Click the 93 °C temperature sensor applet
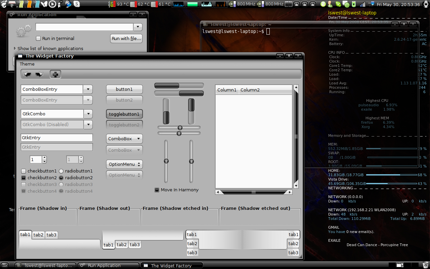Viewport: 430px width, 269px height. [x=119, y=4]
